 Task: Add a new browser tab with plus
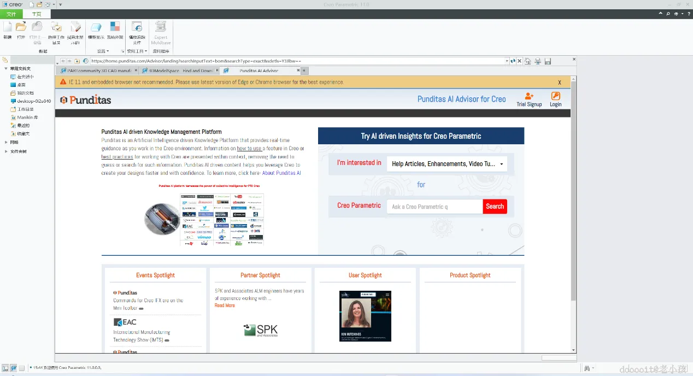[x=304, y=70]
